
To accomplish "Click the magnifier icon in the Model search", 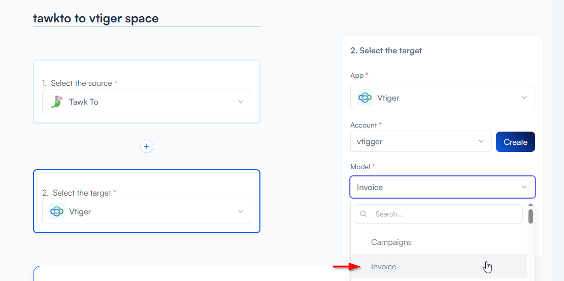I will (x=363, y=214).
